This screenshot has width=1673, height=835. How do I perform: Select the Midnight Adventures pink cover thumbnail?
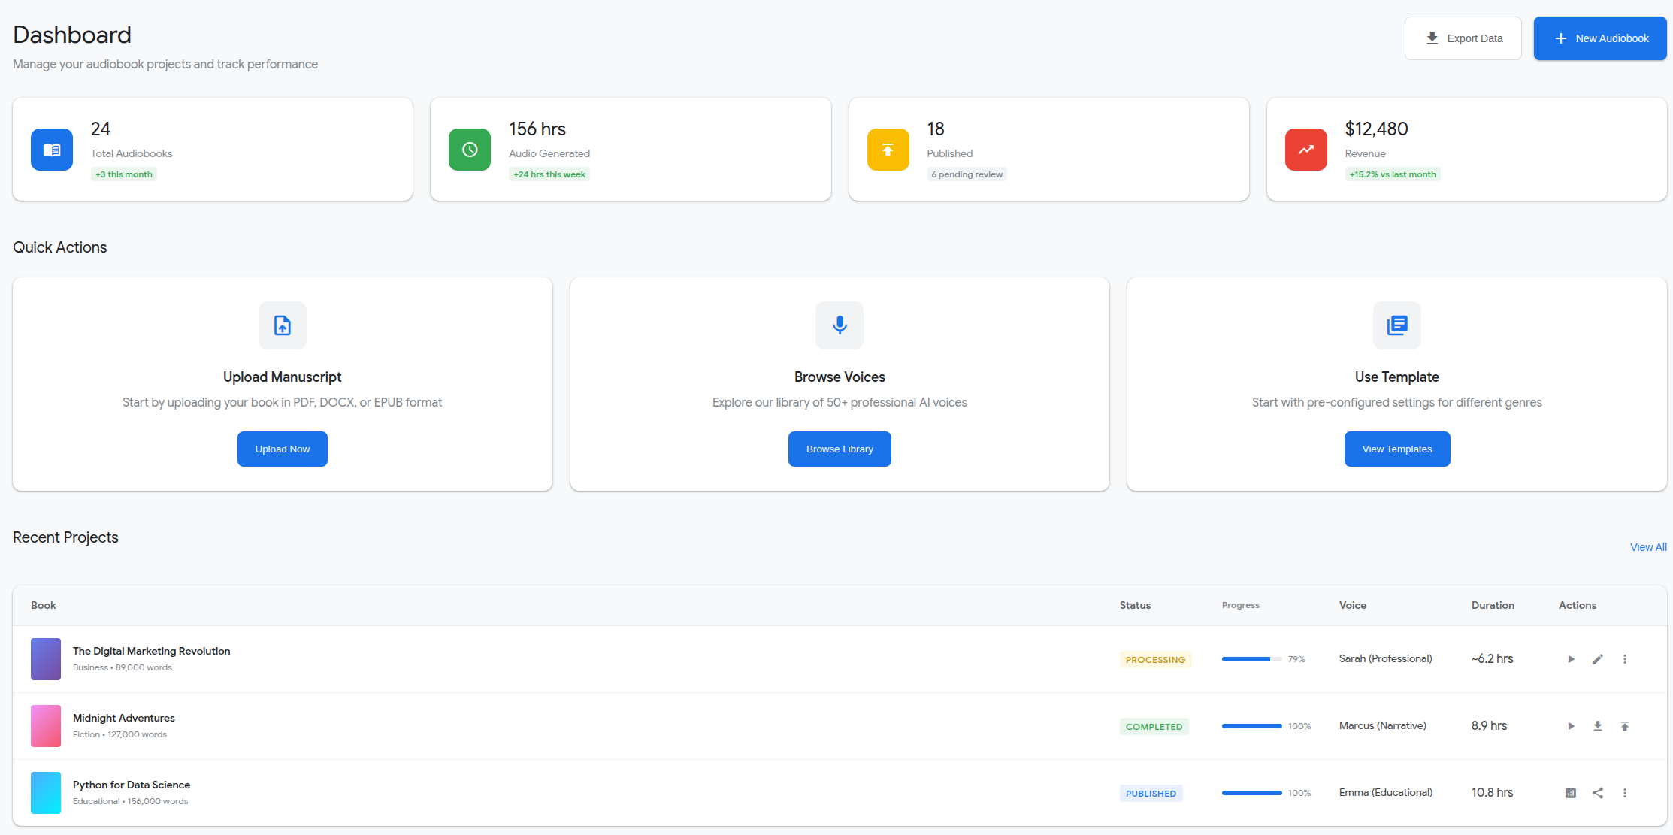pos(46,726)
